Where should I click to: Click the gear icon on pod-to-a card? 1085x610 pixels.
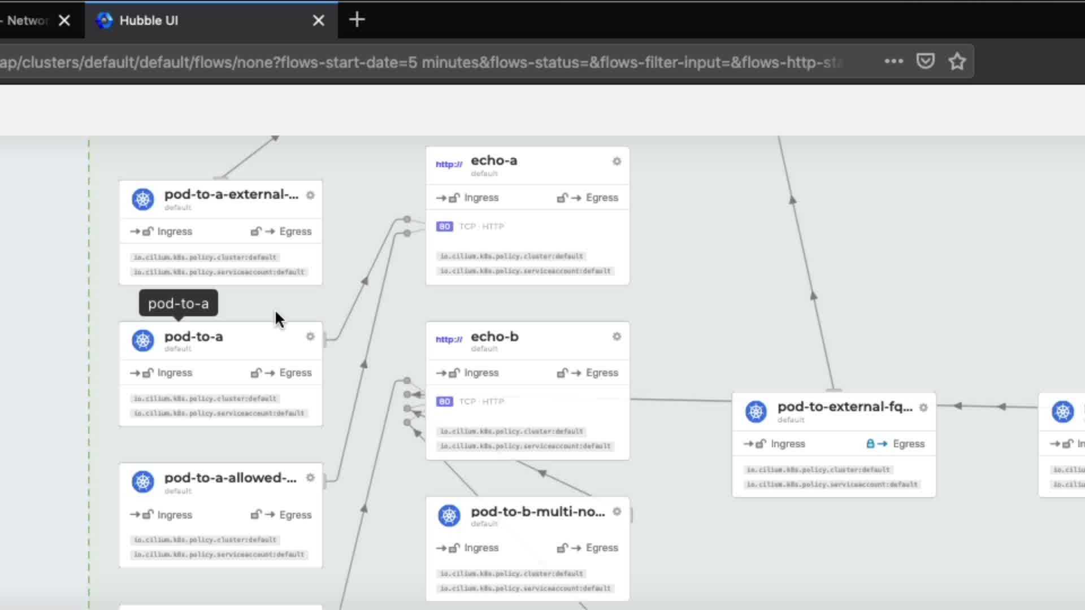[310, 337]
